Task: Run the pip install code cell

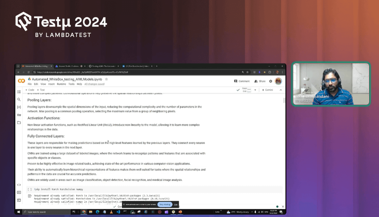Action: [29, 189]
